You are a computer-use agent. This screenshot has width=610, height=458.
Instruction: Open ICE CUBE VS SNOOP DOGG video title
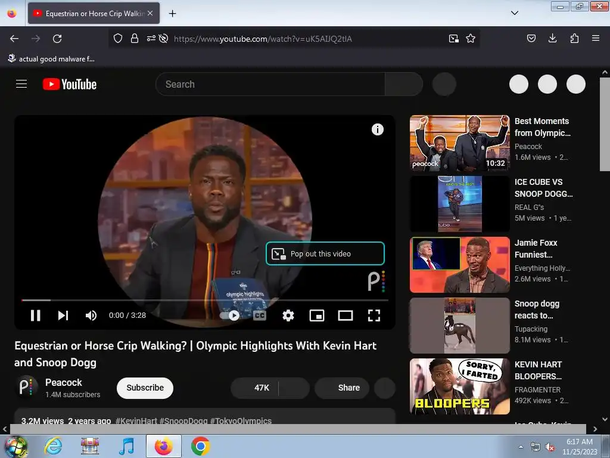pos(543,188)
